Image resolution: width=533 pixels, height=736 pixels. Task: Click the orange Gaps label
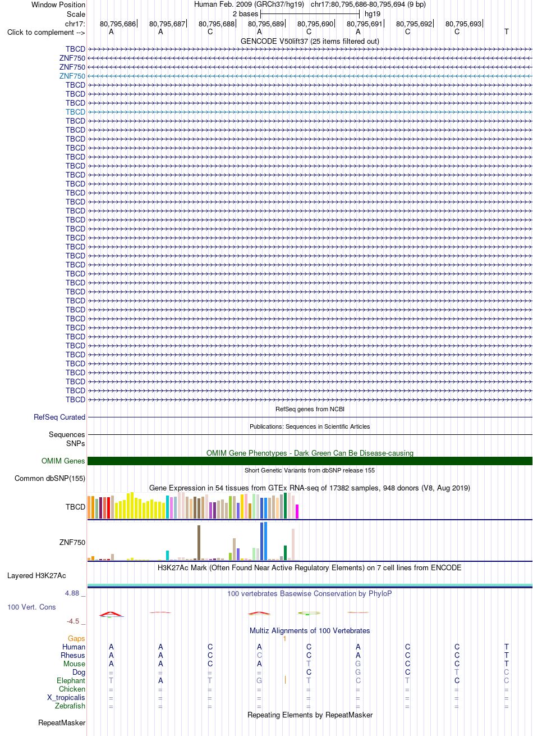[77, 639]
